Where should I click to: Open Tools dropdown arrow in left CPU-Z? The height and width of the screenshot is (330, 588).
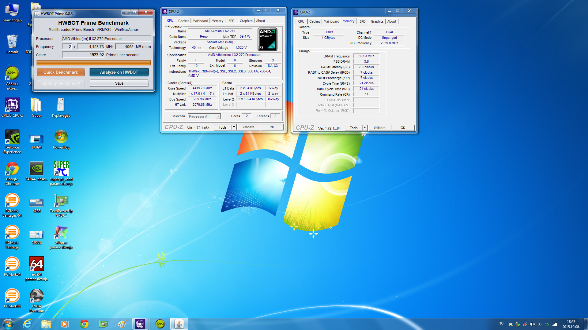[x=234, y=127]
